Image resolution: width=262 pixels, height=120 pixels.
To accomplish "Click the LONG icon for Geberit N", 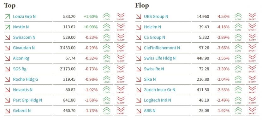I will click(x=106, y=111).
